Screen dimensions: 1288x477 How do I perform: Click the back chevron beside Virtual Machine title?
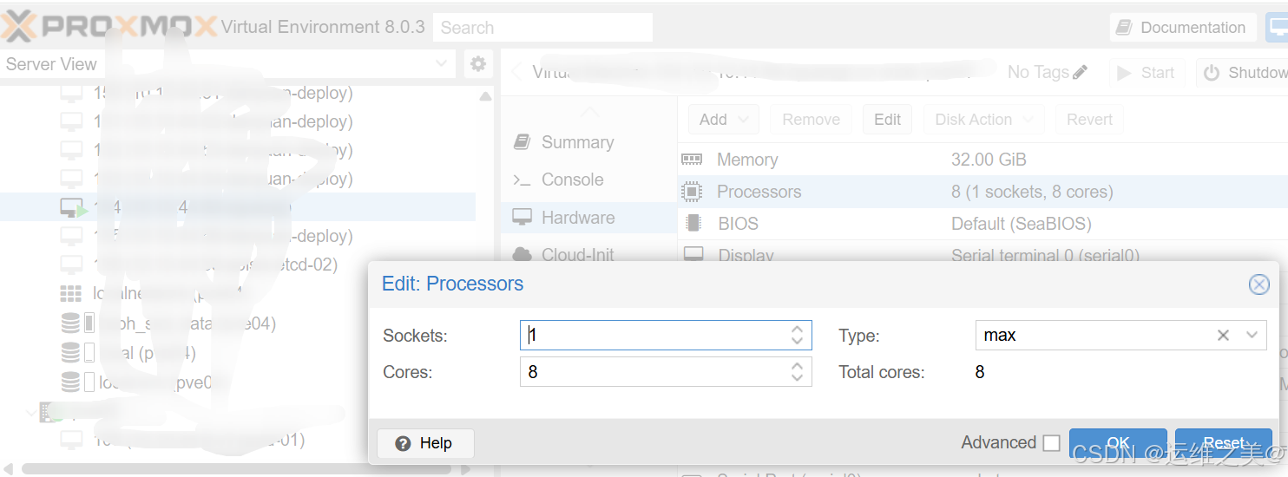[516, 73]
